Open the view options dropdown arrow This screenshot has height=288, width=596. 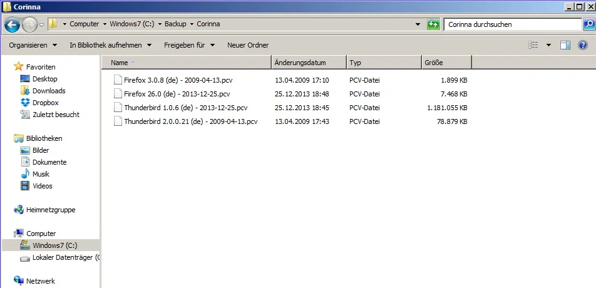point(548,45)
